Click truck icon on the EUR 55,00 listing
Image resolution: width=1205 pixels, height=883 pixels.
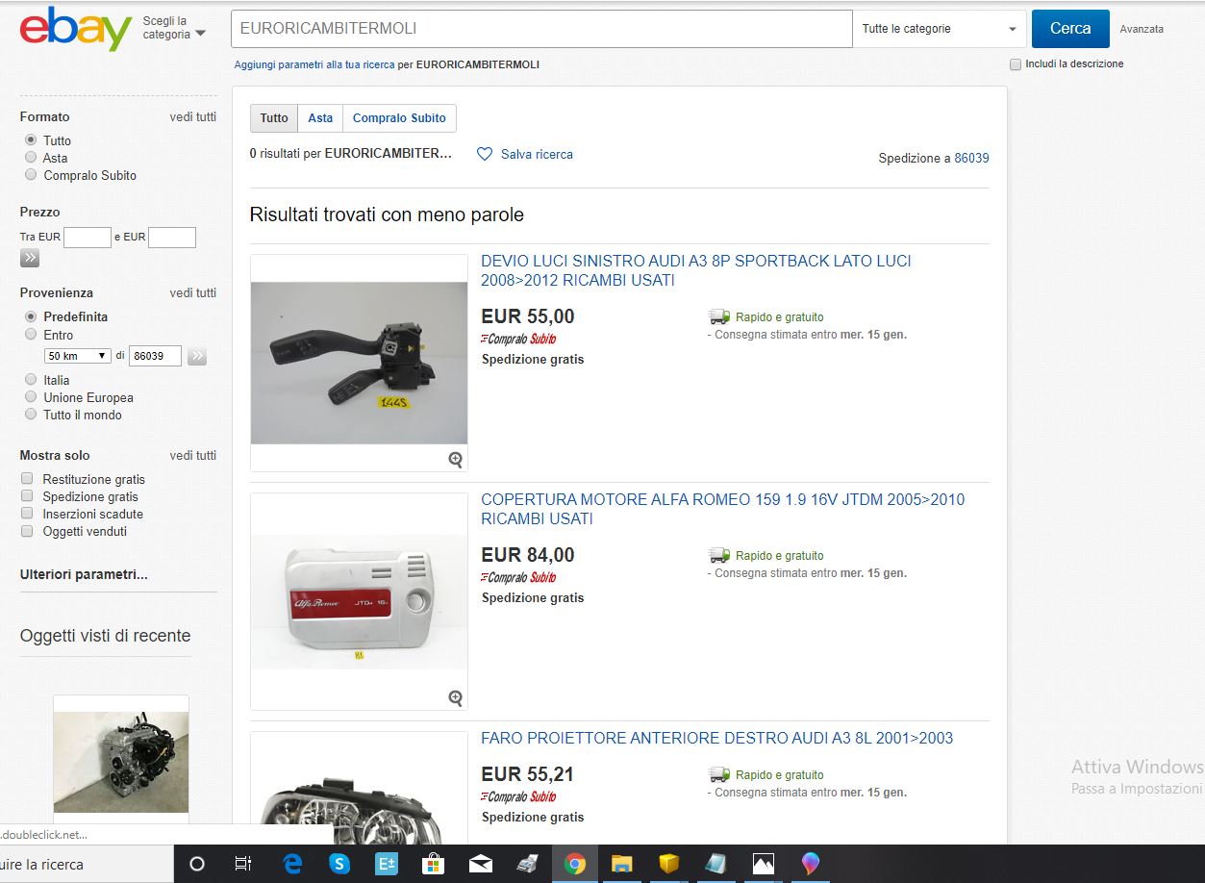tap(718, 316)
